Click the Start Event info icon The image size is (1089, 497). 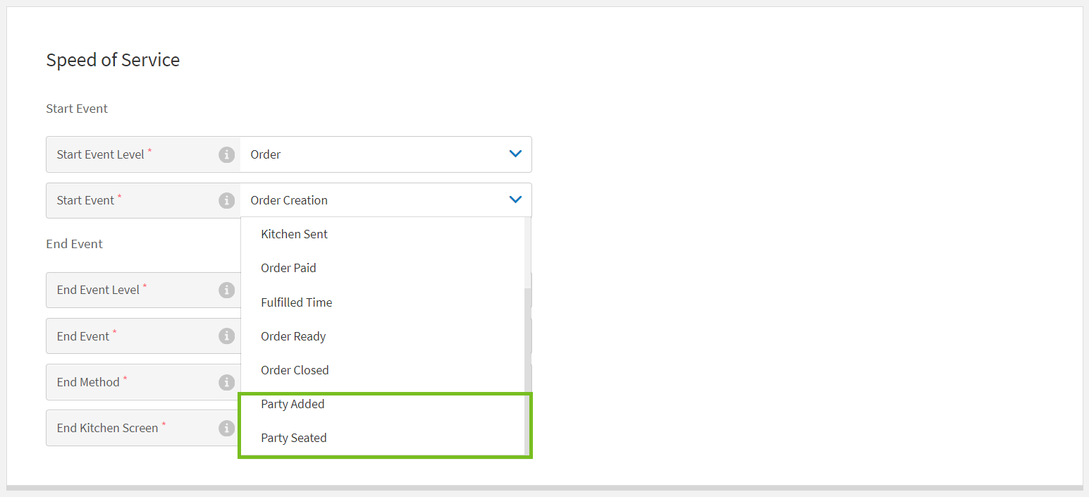click(x=226, y=200)
